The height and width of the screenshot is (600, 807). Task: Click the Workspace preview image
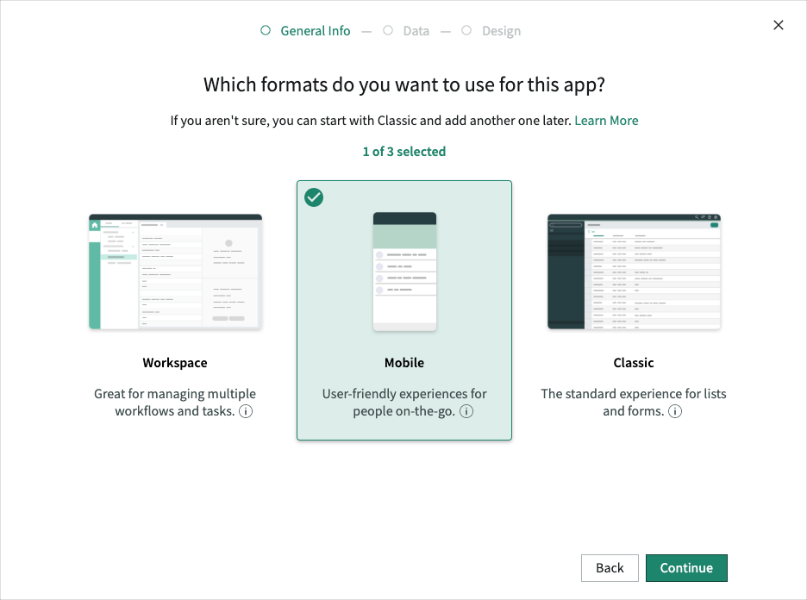pyautogui.click(x=175, y=272)
